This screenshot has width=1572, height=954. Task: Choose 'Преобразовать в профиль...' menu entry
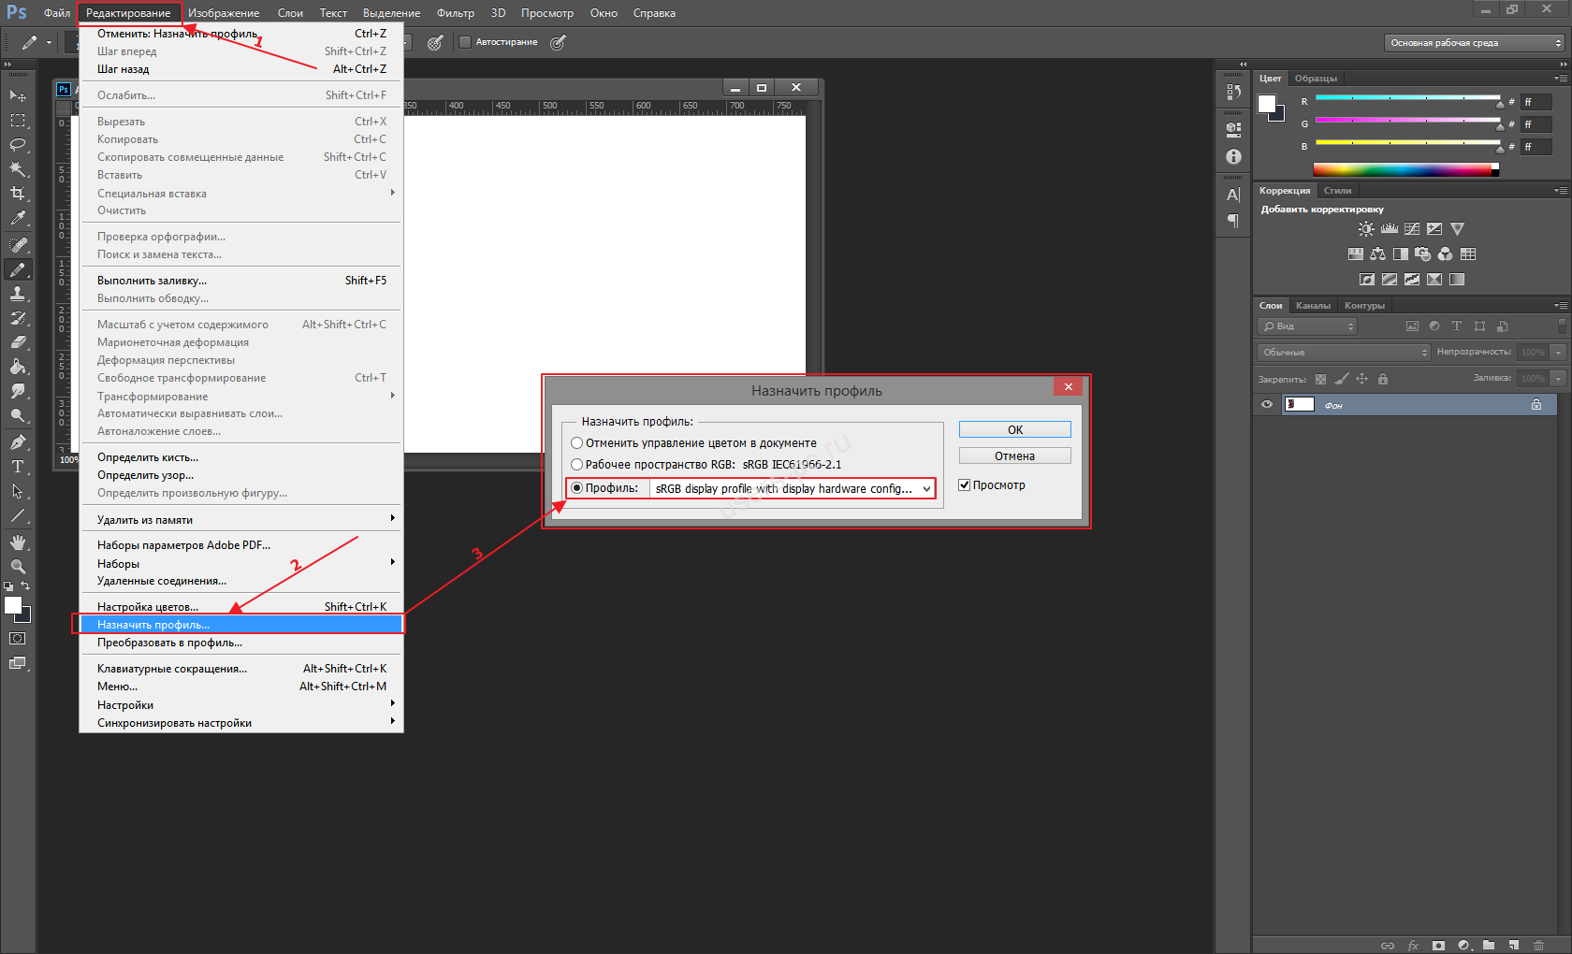(169, 643)
